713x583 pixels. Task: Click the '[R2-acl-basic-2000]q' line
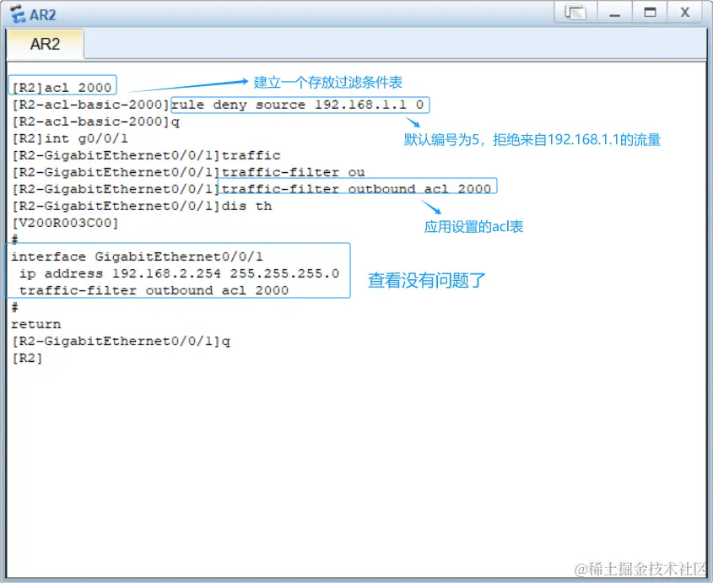[x=96, y=121]
